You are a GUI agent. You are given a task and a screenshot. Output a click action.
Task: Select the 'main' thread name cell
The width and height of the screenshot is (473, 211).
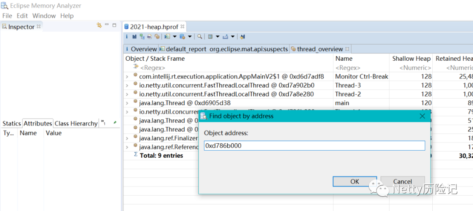342,103
